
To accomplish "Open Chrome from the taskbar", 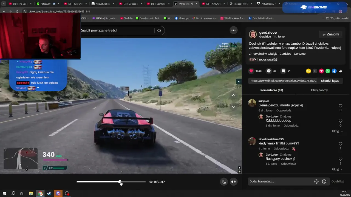I will tap(41, 194).
